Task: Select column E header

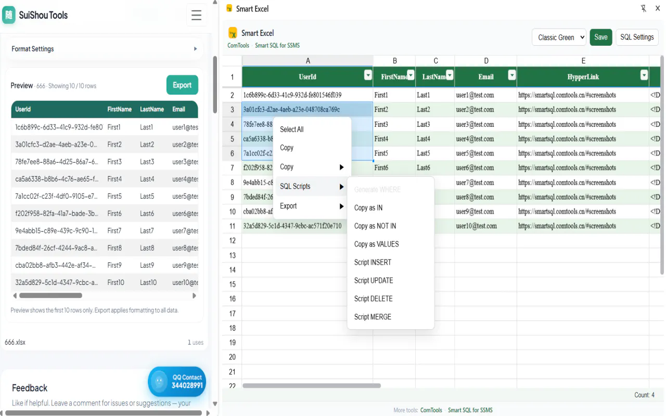Action: 583,61
